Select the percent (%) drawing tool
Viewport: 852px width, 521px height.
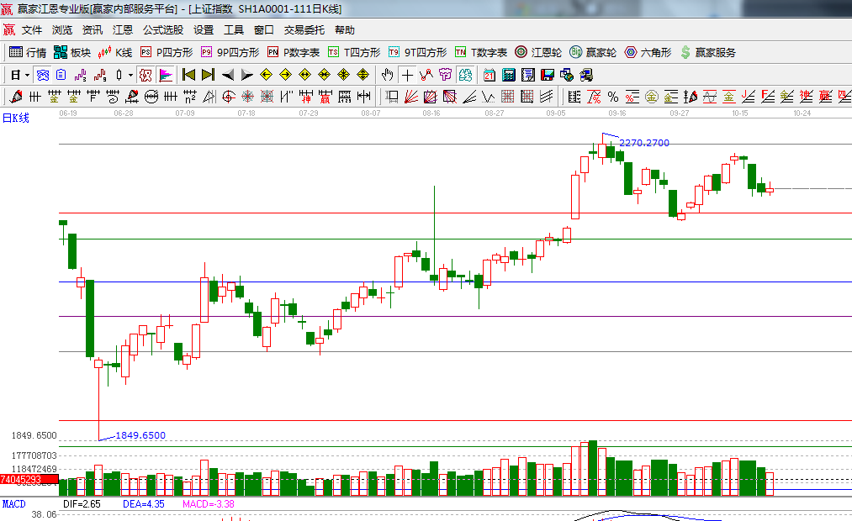tap(612, 97)
